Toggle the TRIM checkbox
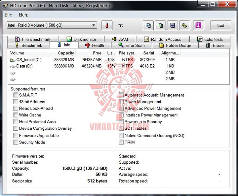Screen dimensions: 238x196 tap(121, 142)
